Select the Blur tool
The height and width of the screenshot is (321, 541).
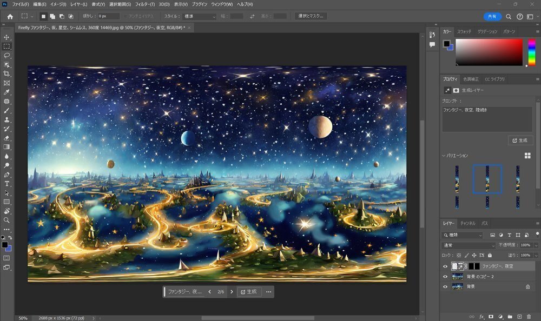pyautogui.click(x=6, y=156)
